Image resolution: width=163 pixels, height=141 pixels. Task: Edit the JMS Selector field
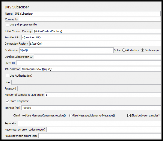coord(91,69)
